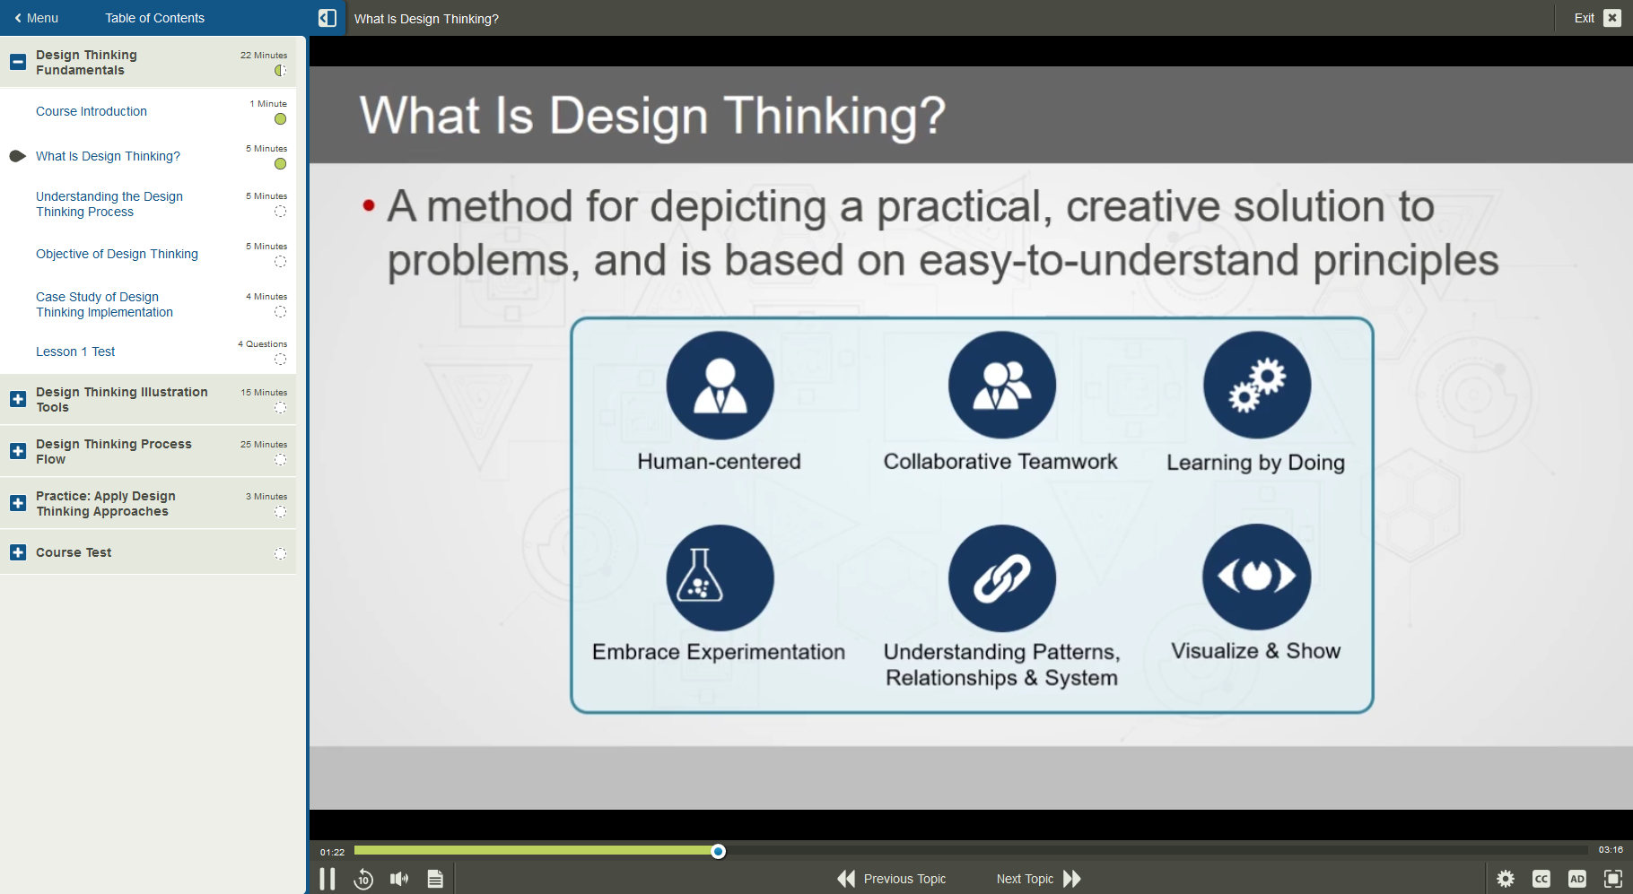The height and width of the screenshot is (894, 1633).
Task: Open the transcript notes icon
Action: (435, 879)
